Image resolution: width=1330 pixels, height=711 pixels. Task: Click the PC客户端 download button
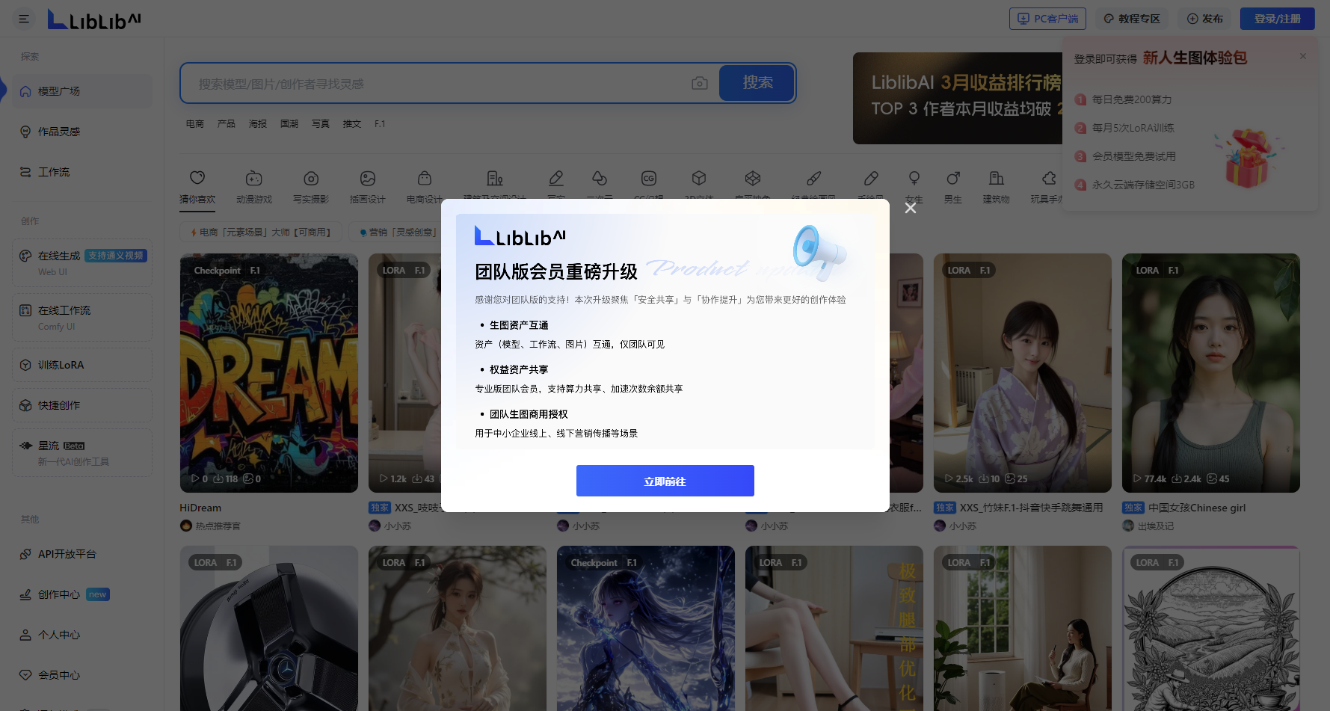pyautogui.click(x=1047, y=19)
